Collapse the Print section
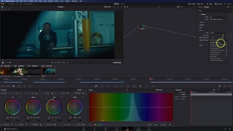 (201, 30)
